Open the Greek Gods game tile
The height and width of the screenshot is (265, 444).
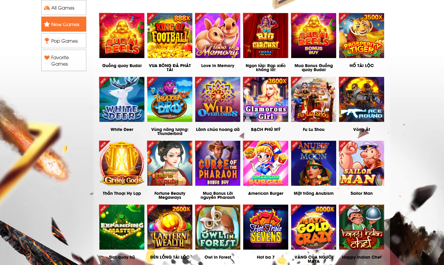pos(122,163)
